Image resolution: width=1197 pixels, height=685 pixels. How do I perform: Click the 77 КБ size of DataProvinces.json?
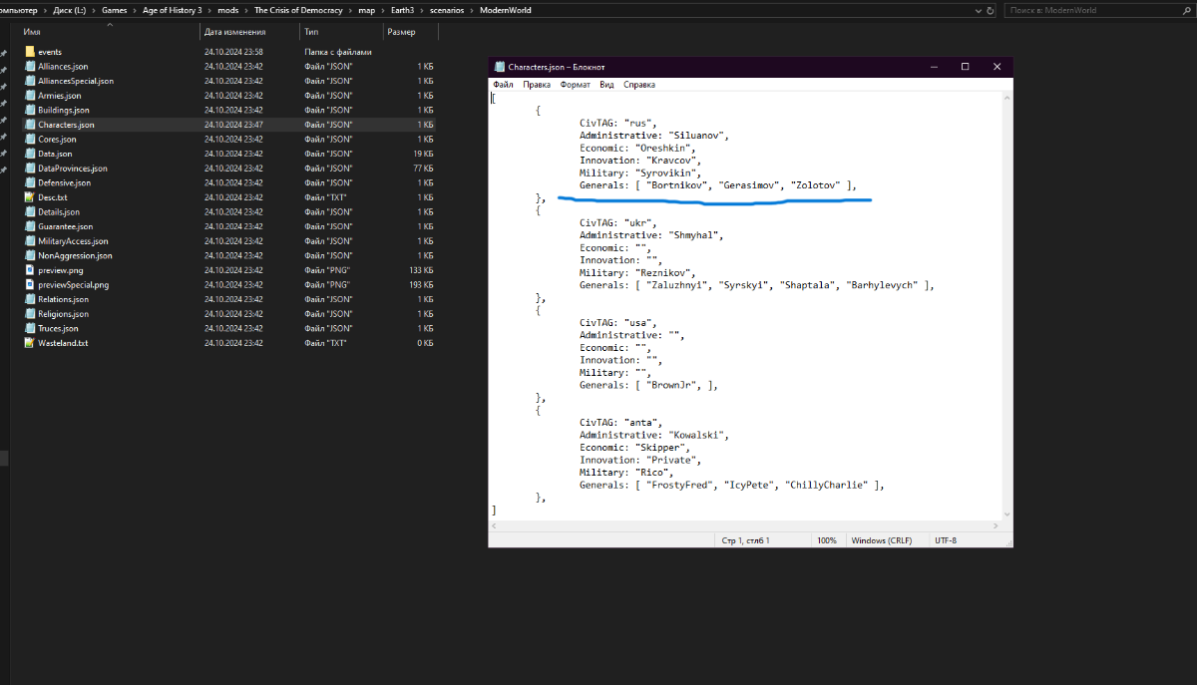pyautogui.click(x=424, y=169)
